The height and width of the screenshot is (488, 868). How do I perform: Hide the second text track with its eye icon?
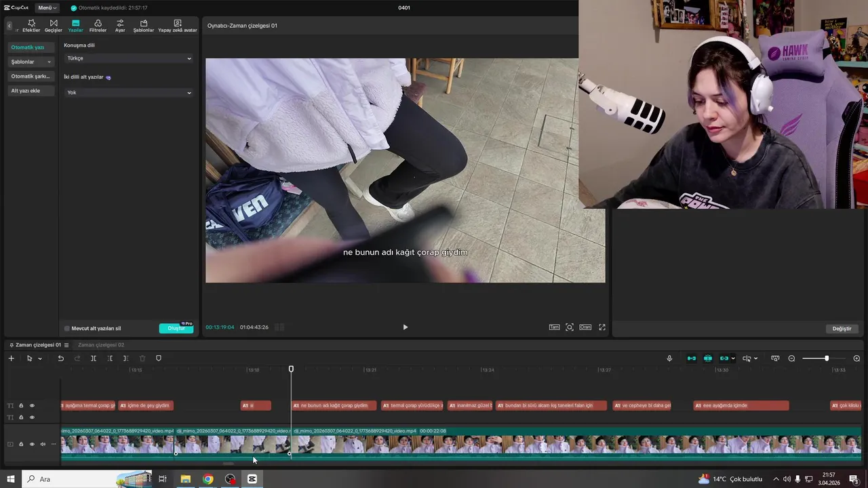(32, 418)
